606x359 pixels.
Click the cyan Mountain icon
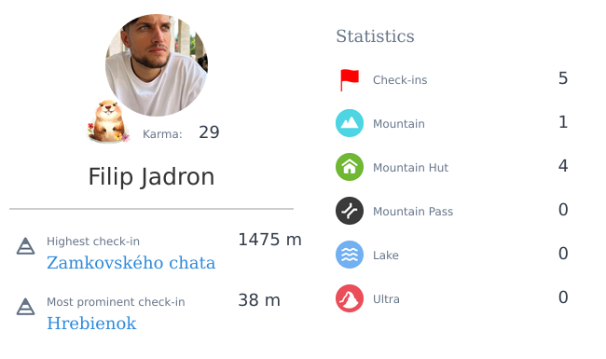coord(350,123)
